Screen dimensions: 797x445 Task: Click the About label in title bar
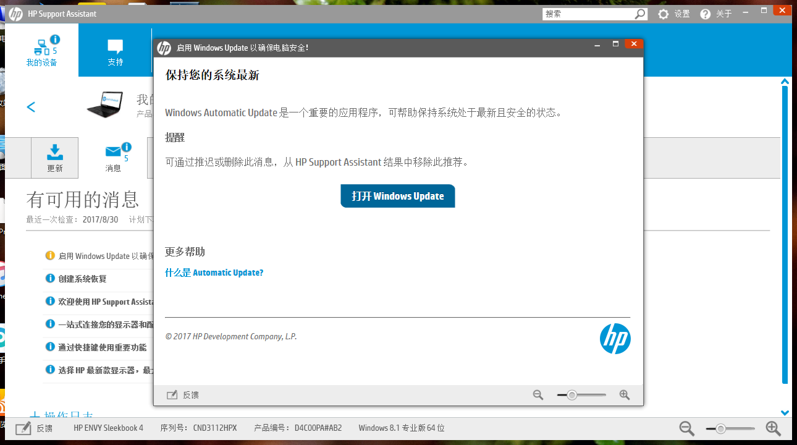(724, 14)
